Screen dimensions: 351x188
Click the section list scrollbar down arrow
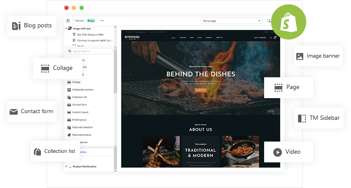coord(115,146)
